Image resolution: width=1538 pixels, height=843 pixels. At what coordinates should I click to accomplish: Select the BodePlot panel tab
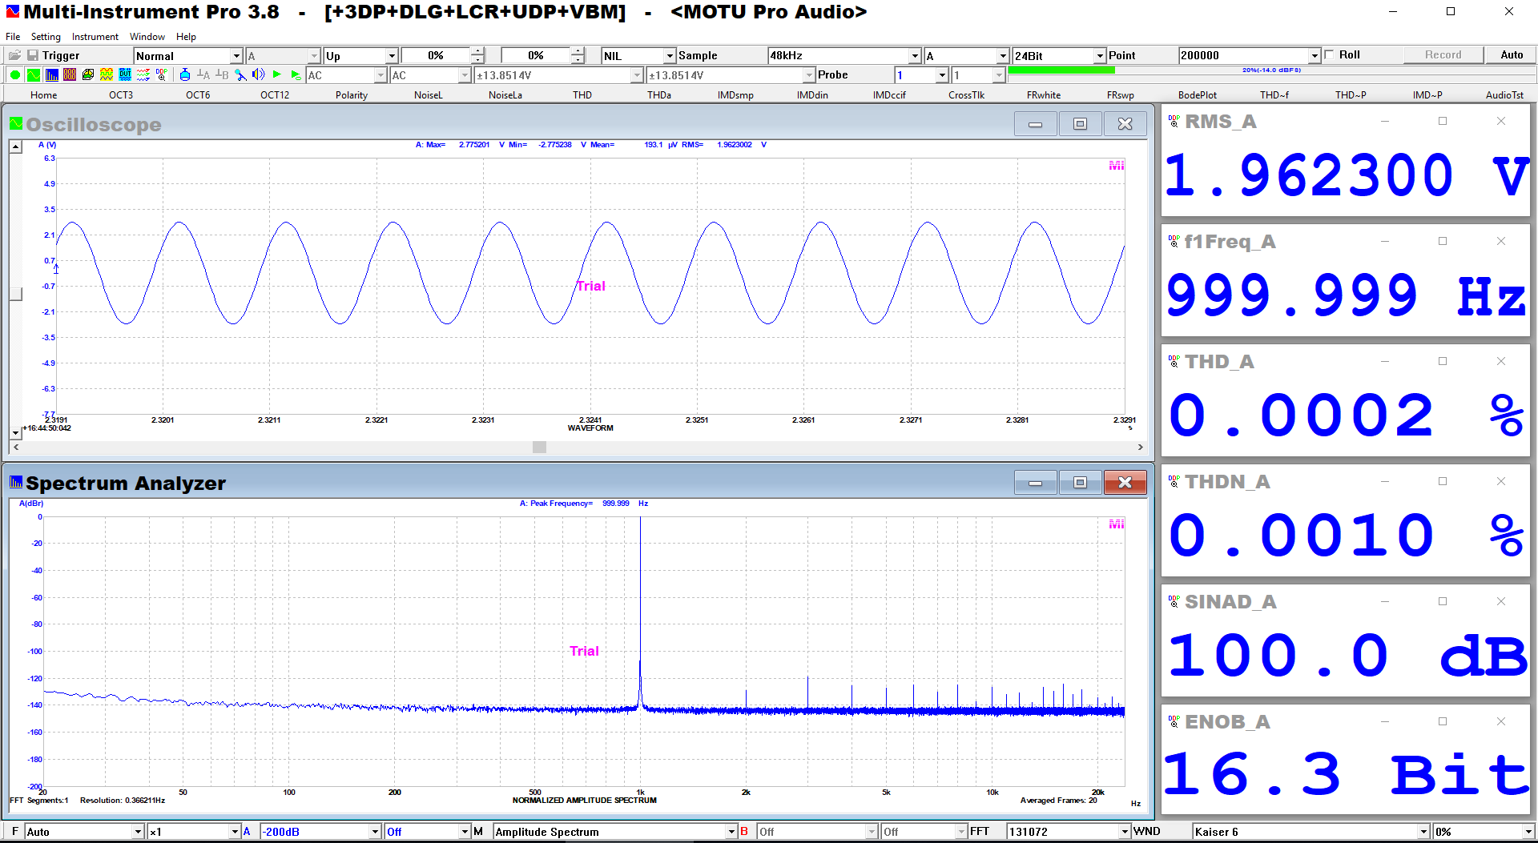[1197, 94]
